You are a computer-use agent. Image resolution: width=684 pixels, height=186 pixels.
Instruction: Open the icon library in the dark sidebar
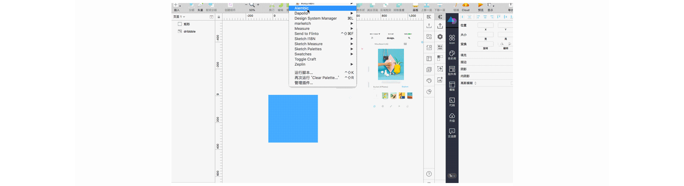click(x=452, y=39)
